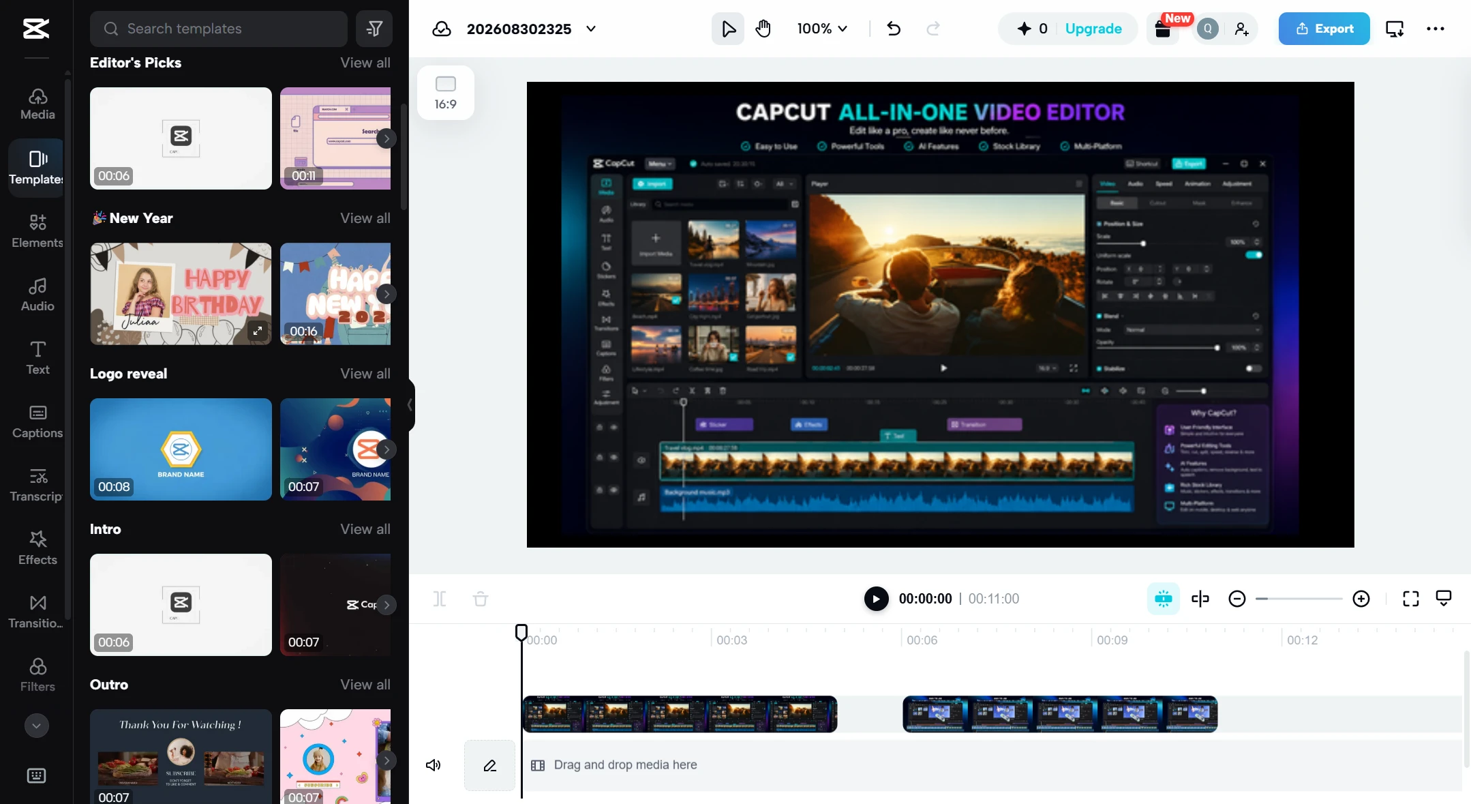View all Outro templates
Screen dimensions: 1471x804
pos(365,685)
